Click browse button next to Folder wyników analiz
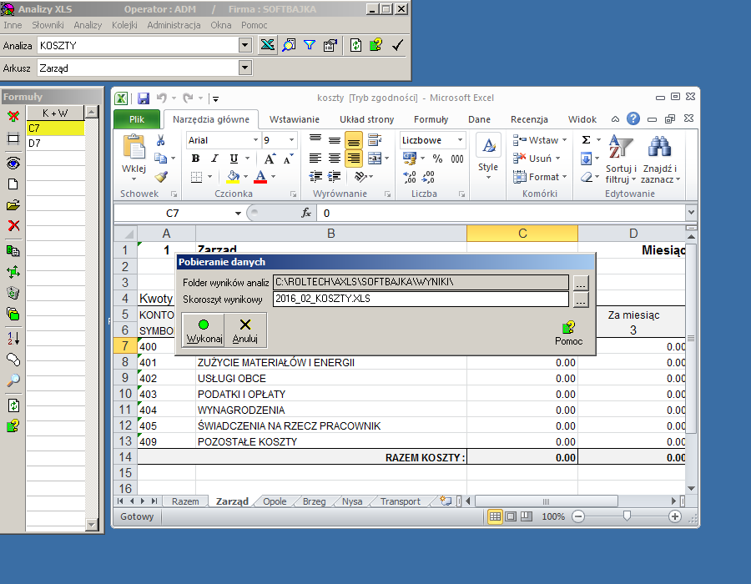 point(581,283)
